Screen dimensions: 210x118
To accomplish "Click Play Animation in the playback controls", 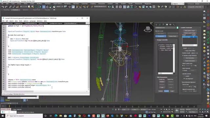I will [167, 109].
